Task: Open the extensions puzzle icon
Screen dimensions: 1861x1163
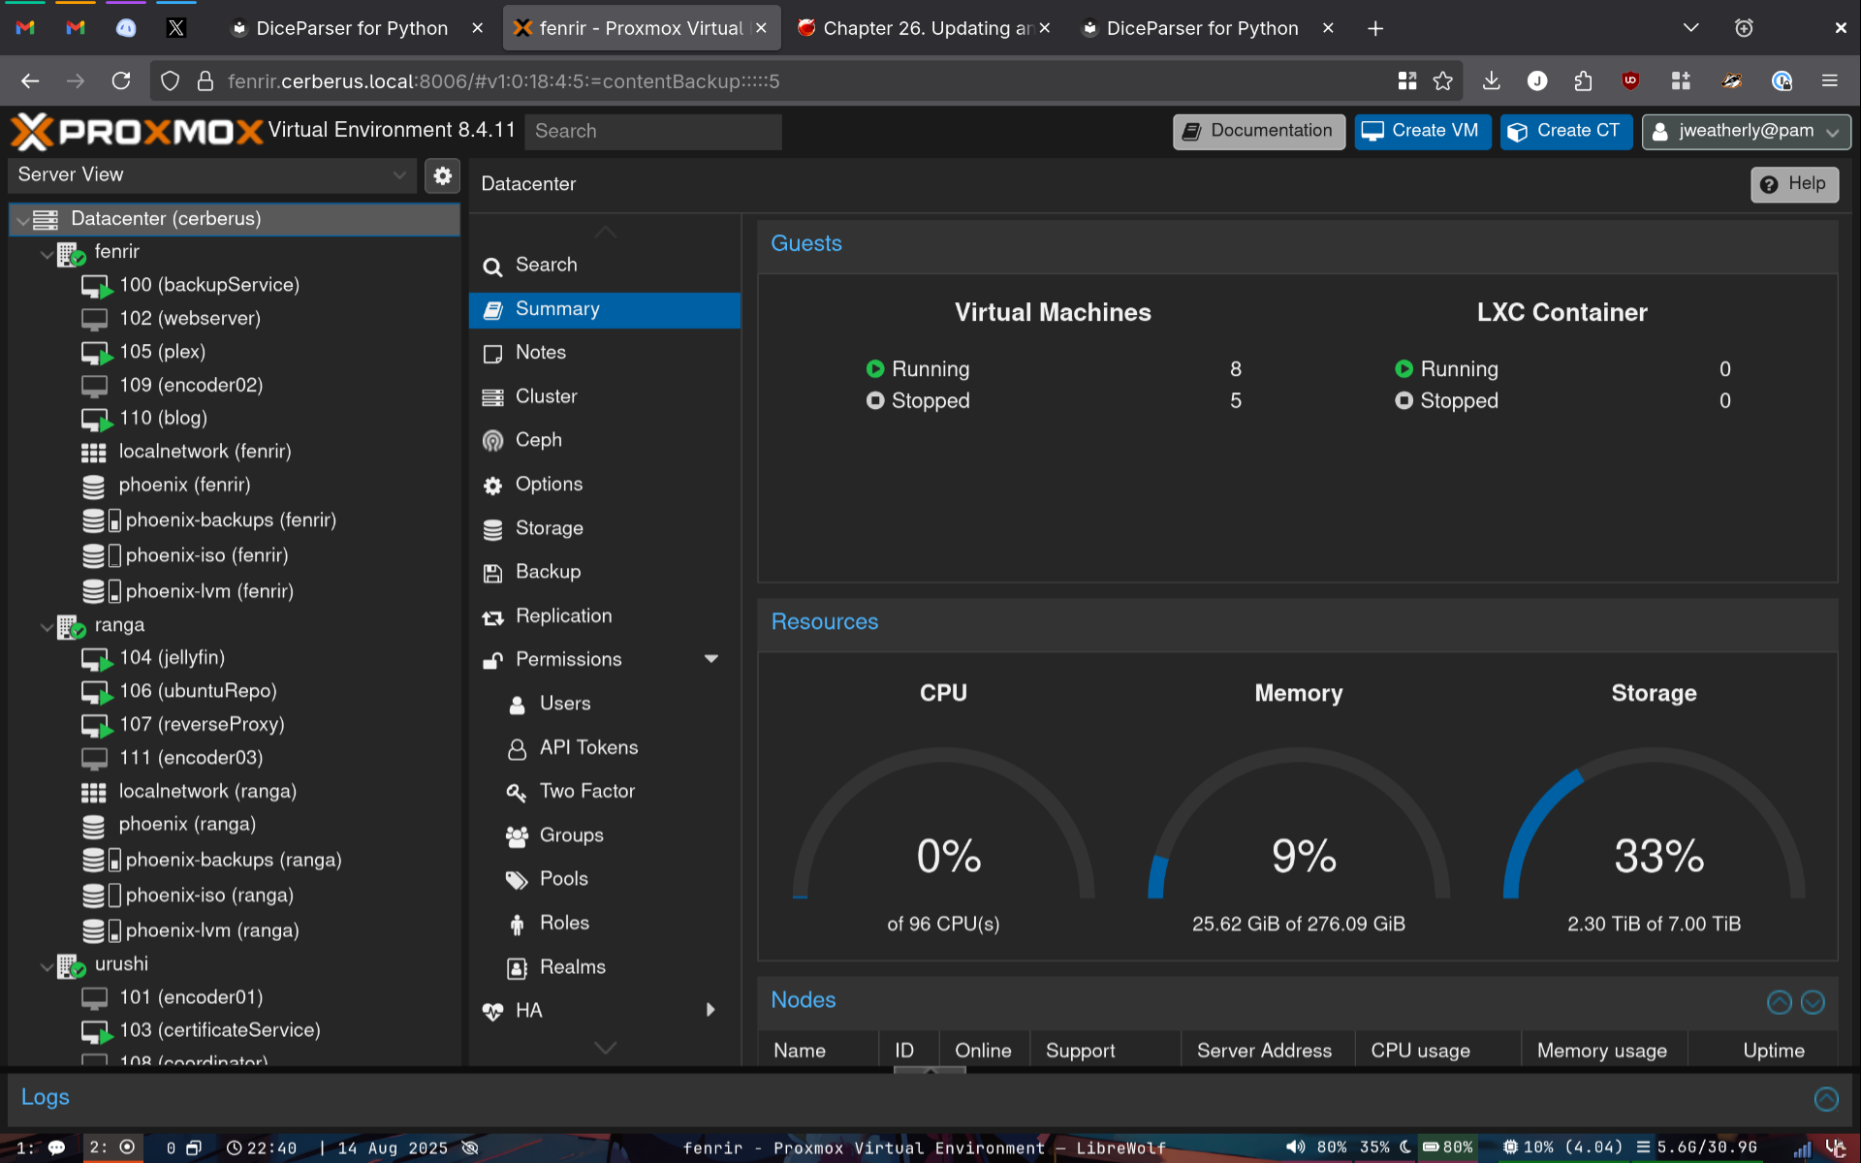Action: pos(1584,81)
